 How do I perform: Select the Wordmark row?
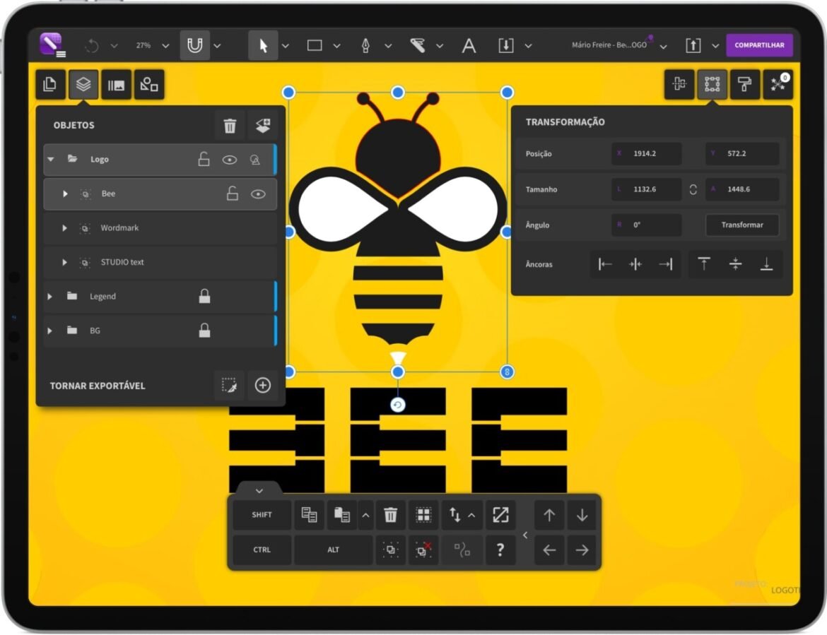[x=160, y=228]
